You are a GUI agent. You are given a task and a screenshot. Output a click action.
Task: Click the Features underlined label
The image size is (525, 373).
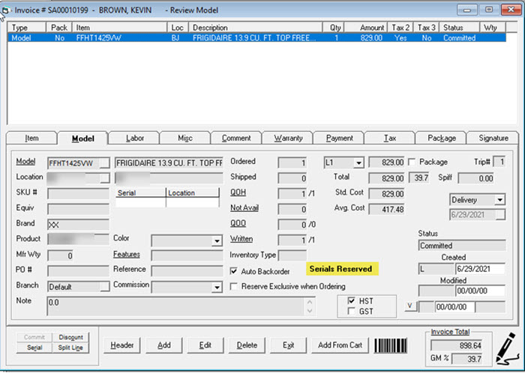click(127, 255)
